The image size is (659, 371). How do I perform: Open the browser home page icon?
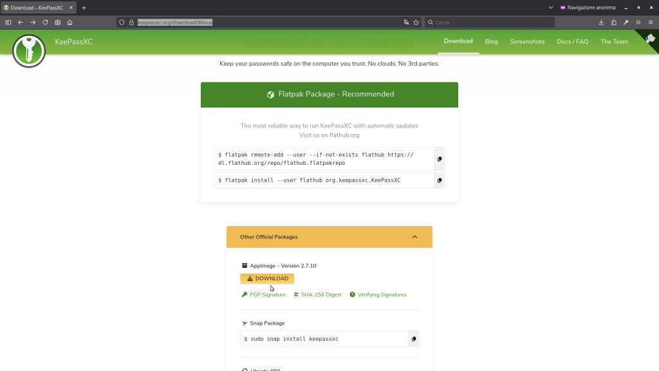pyautogui.click(x=70, y=23)
